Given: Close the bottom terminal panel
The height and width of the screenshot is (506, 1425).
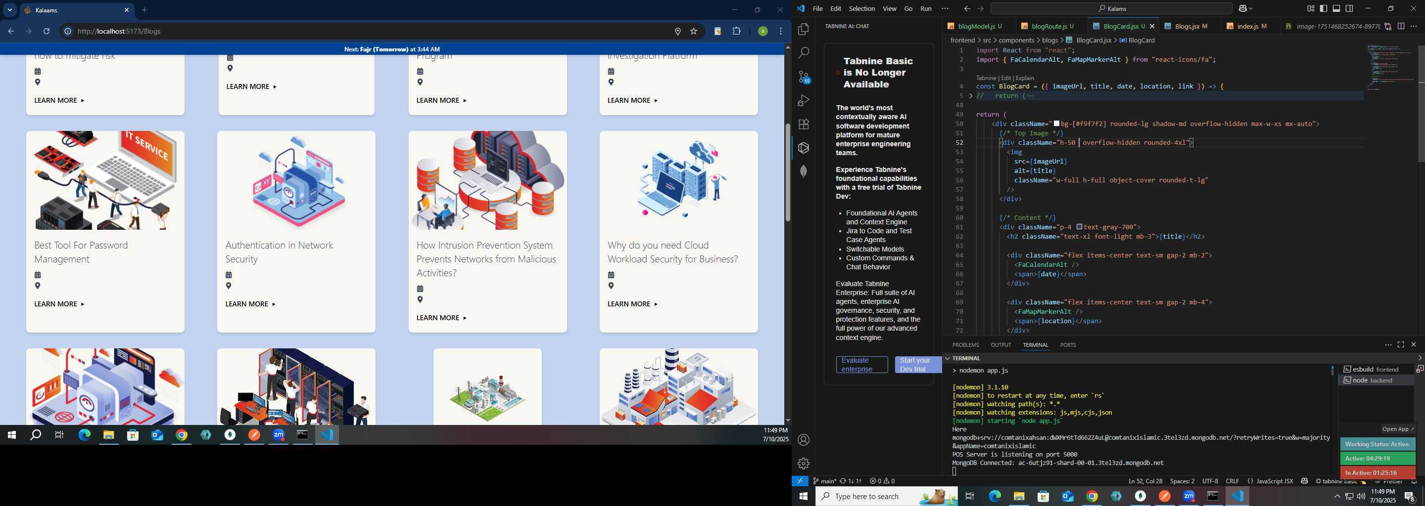Looking at the screenshot, I should pos(1414,345).
